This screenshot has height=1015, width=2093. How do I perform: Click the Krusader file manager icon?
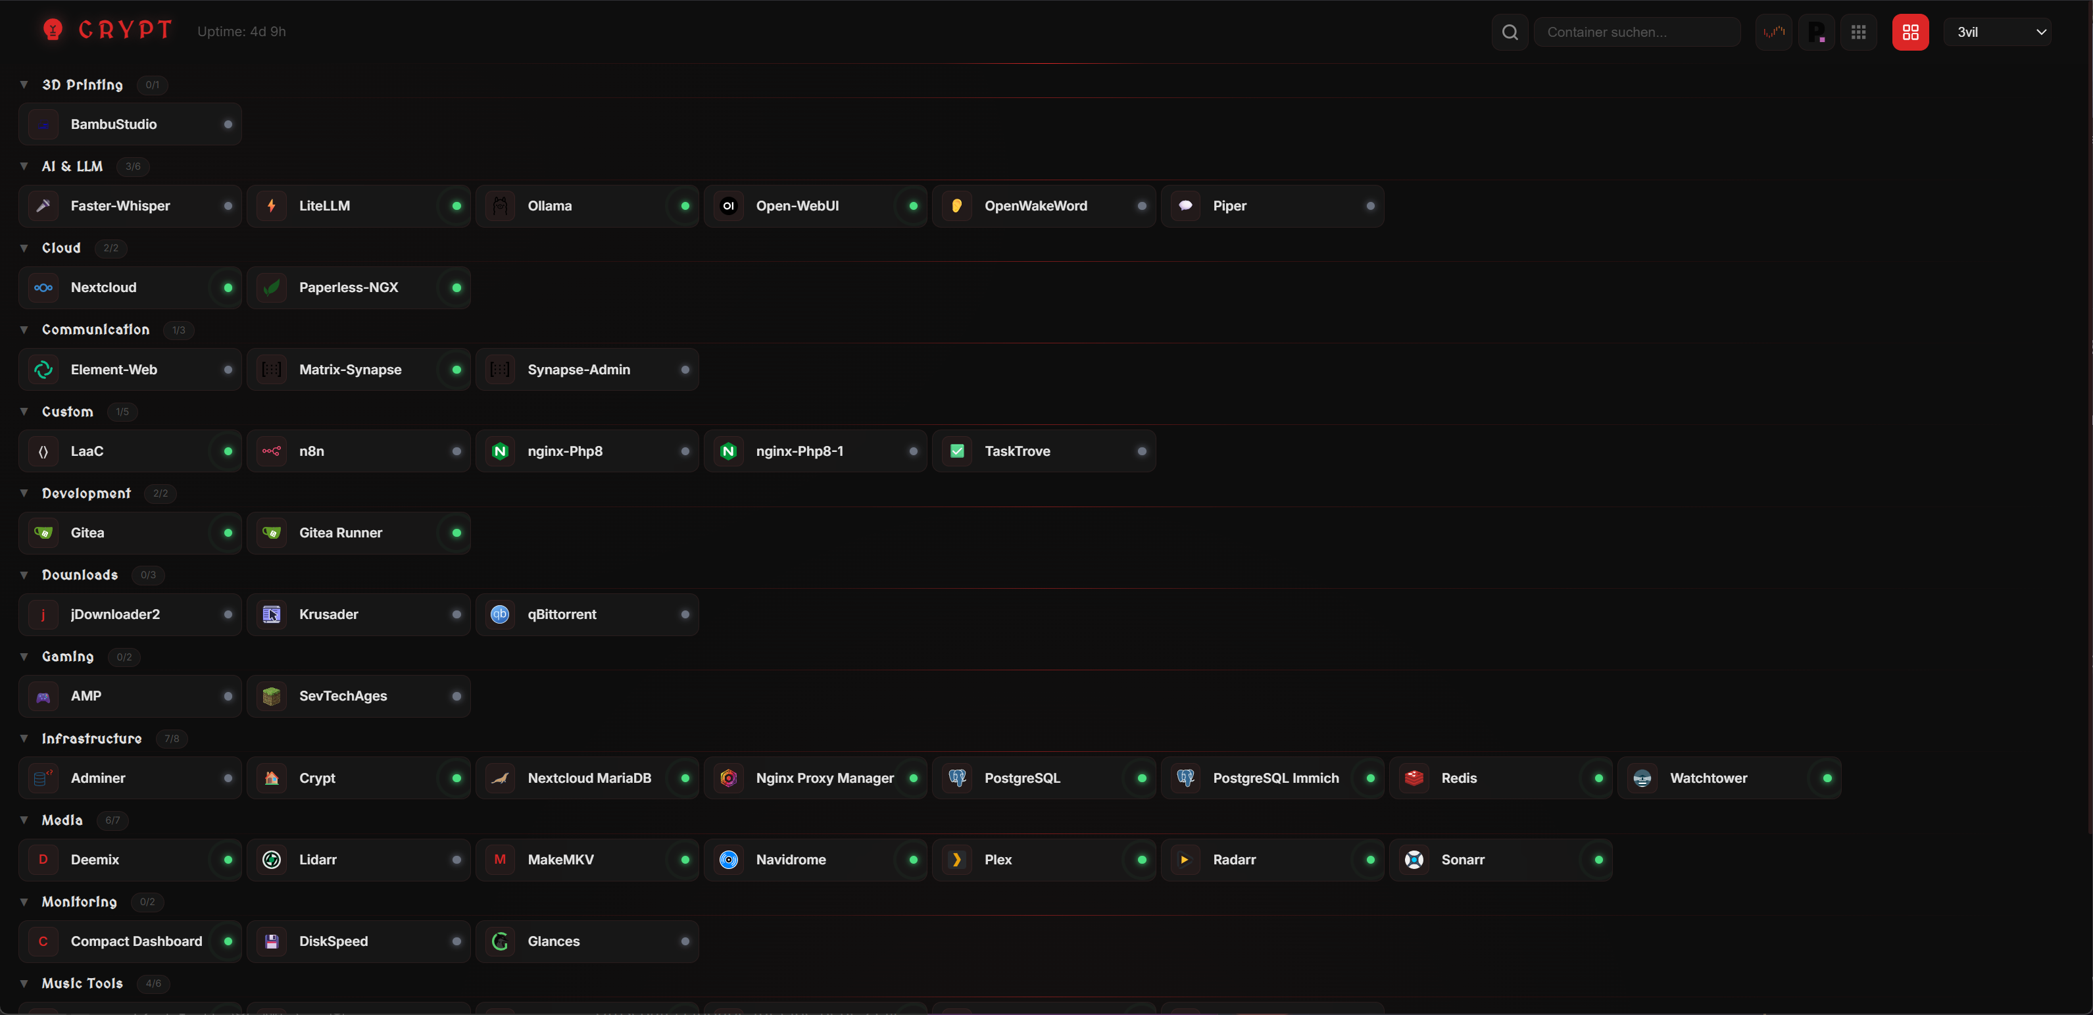click(272, 614)
